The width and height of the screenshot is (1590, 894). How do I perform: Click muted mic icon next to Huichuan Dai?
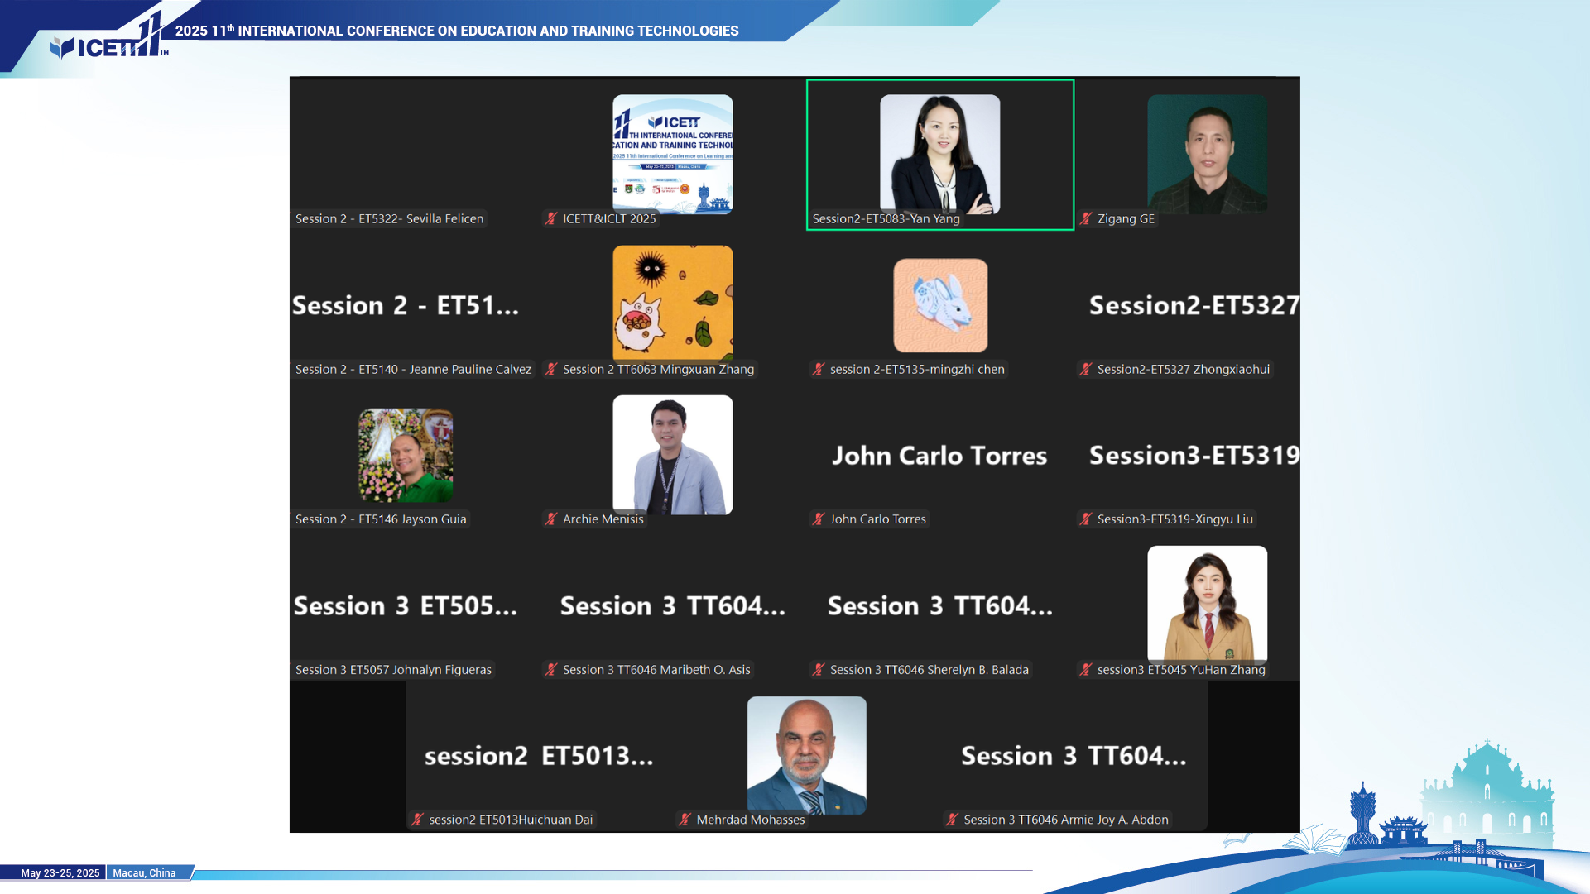tap(417, 819)
